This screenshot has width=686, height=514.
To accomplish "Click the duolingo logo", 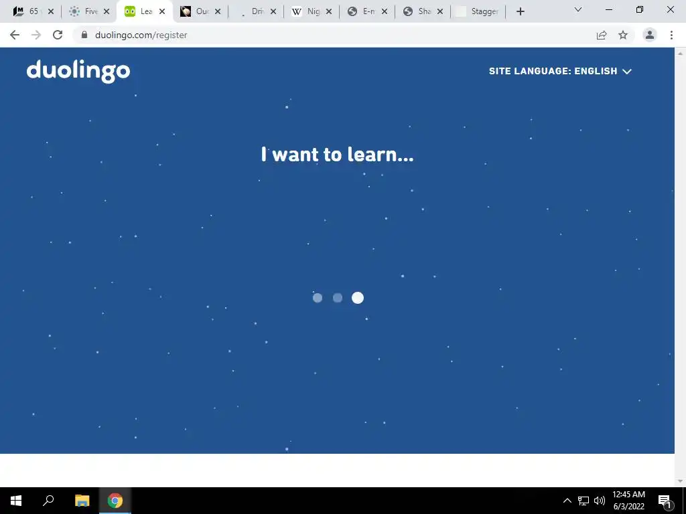I will 78,71.
